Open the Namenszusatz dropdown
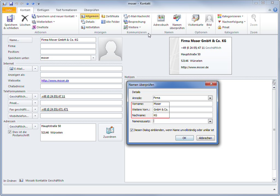Screen dimensions: 280x196 pyautogui.click(x=210, y=121)
